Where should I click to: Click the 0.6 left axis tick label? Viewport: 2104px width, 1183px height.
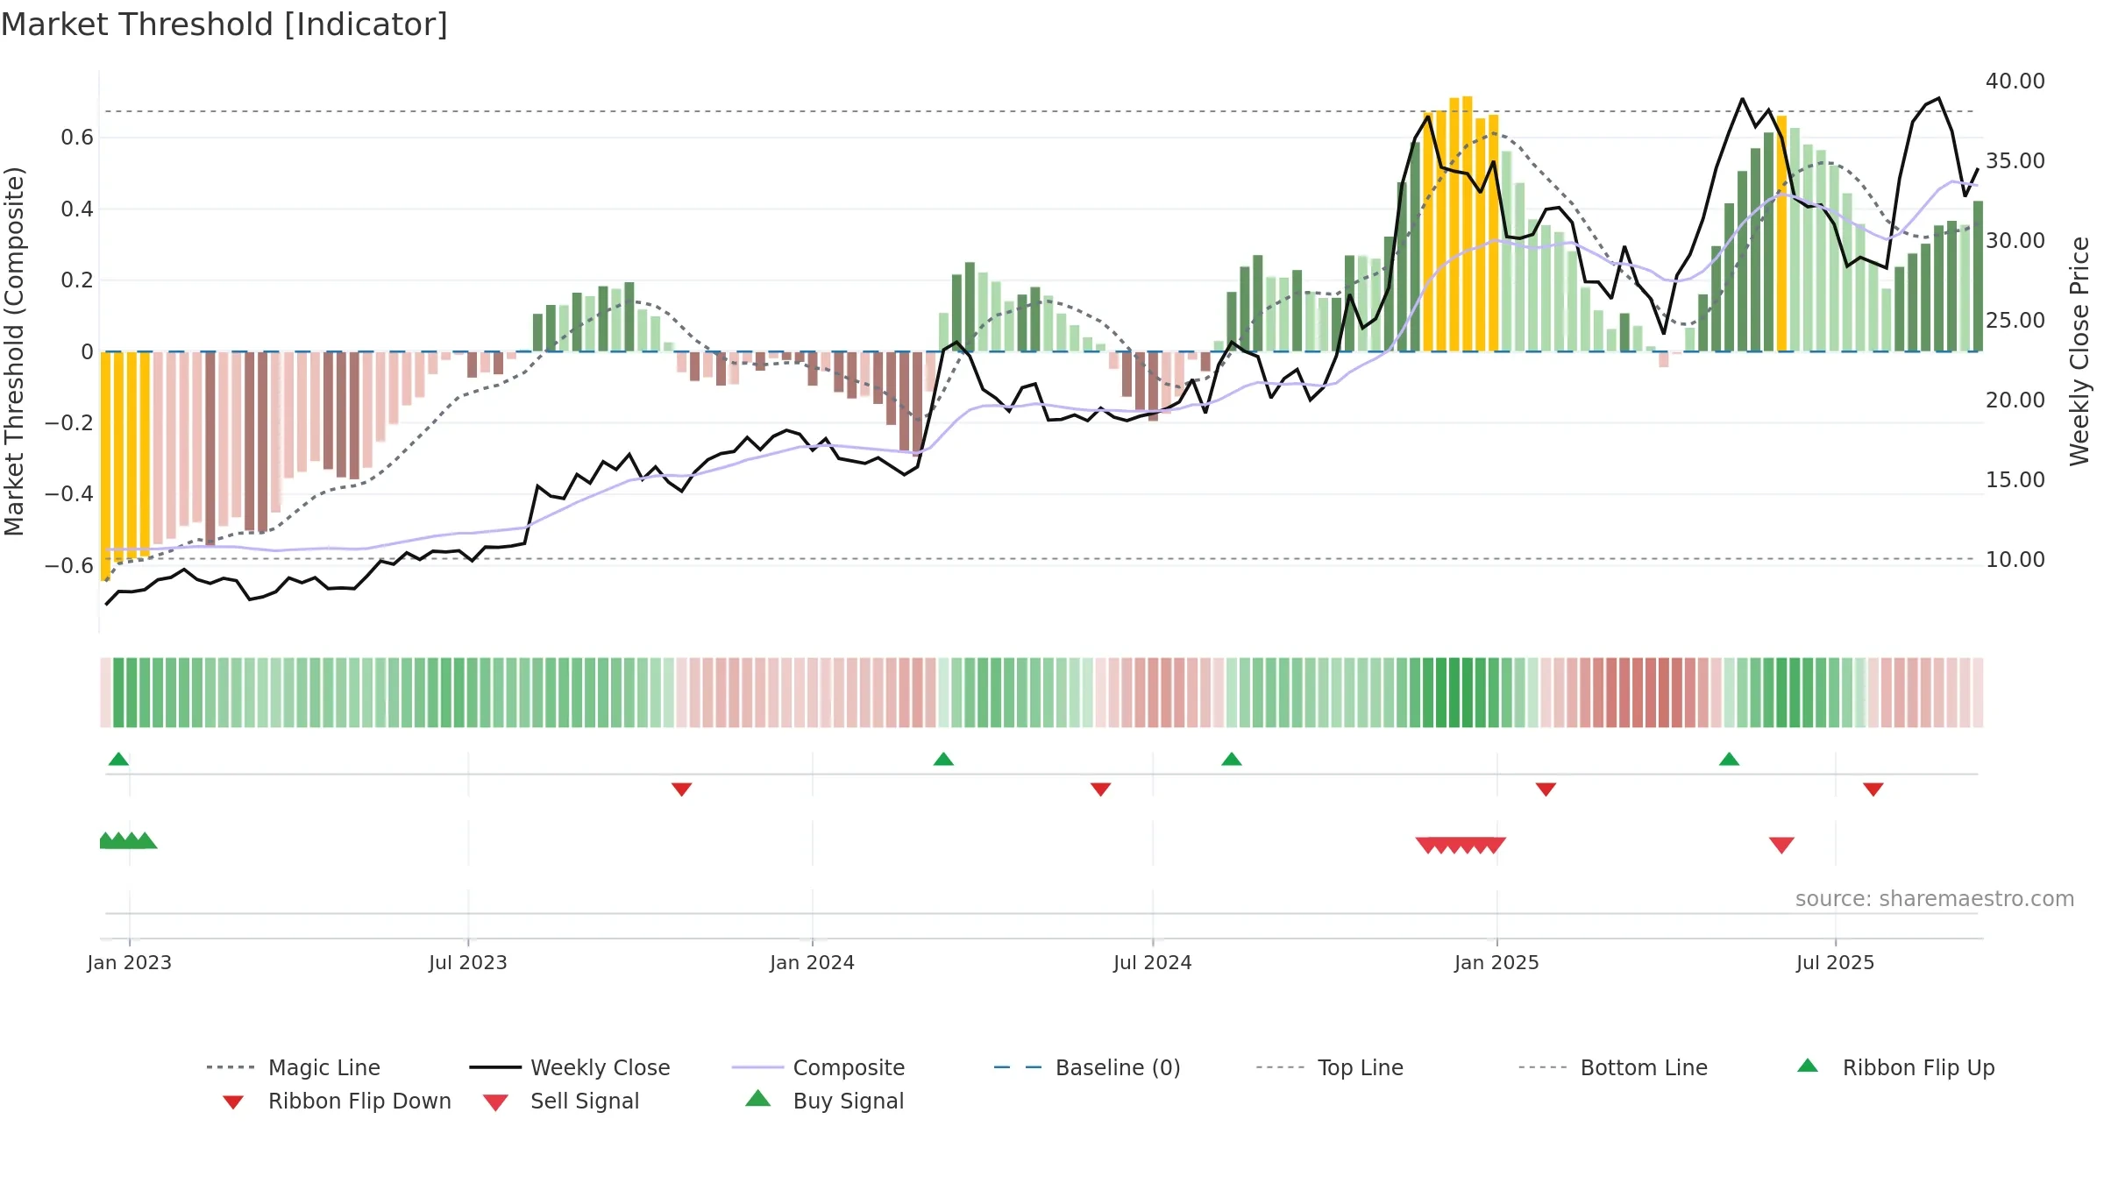(77, 138)
